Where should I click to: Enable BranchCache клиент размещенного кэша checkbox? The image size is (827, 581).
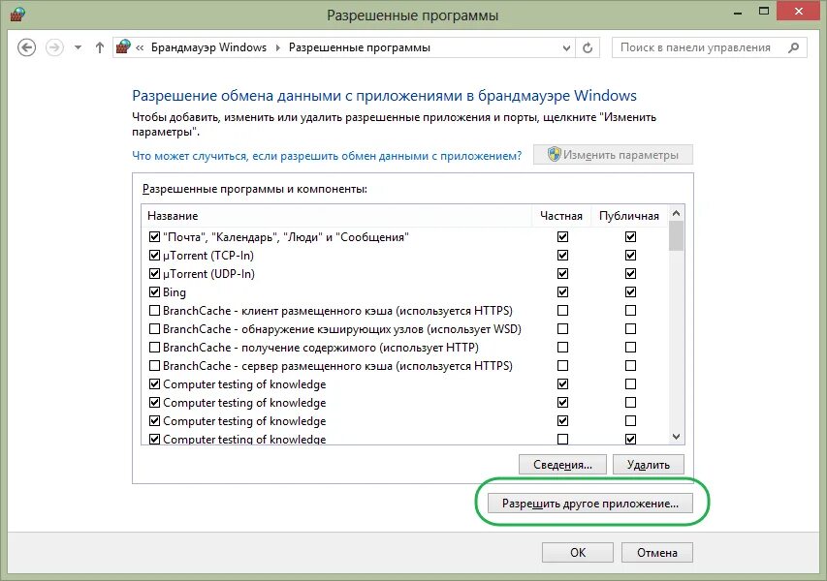154,310
